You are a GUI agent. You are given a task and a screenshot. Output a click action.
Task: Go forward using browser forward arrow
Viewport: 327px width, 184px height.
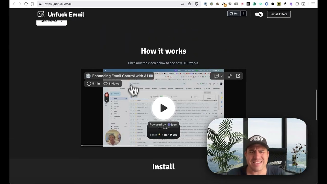click(x=20, y=4)
